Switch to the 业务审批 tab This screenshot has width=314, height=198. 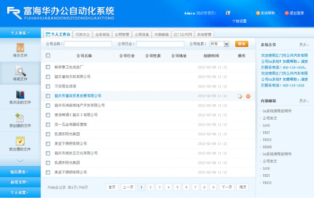coord(102,34)
